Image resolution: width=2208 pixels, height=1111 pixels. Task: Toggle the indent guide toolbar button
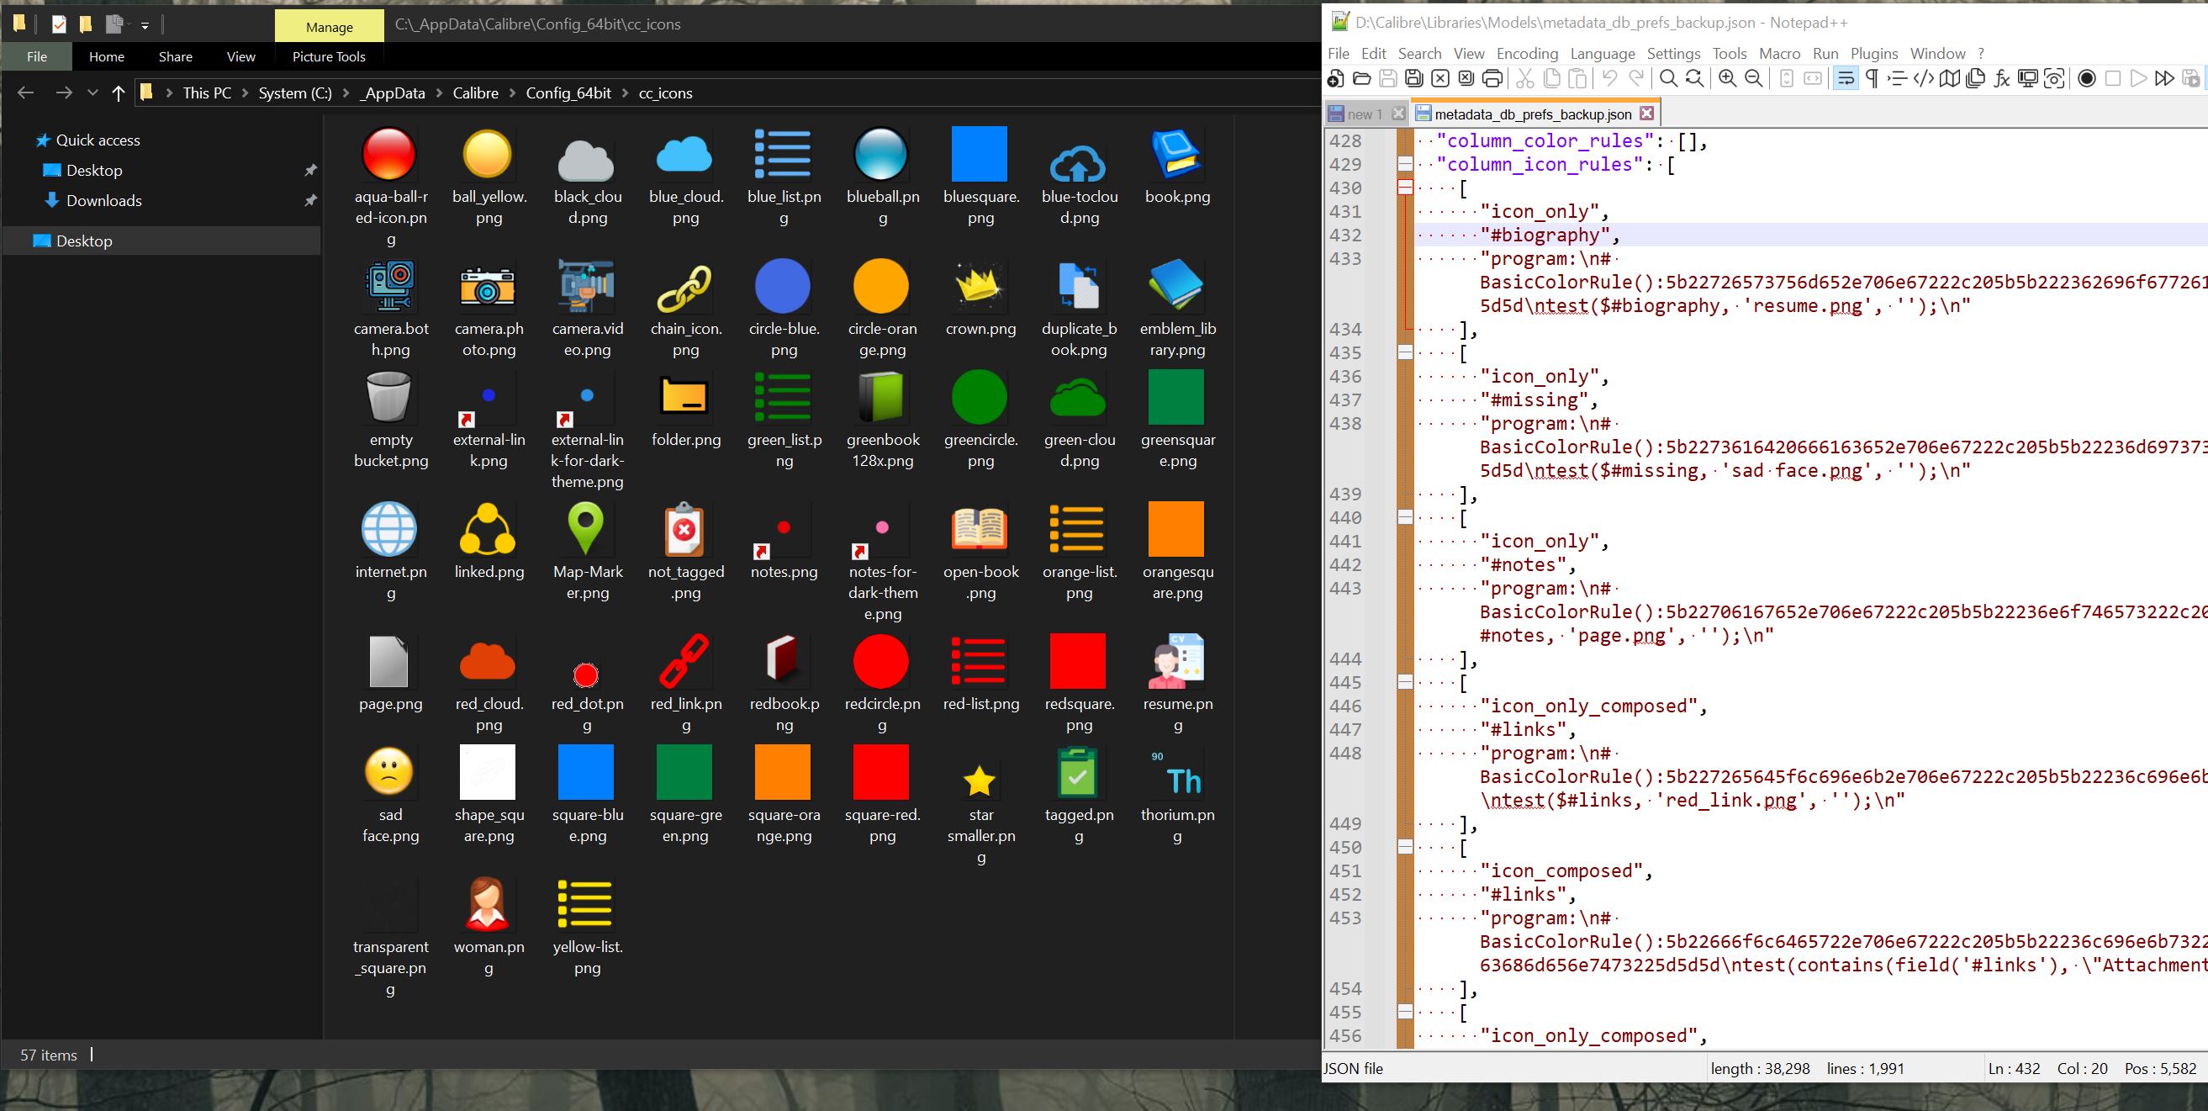tap(1898, 79)
